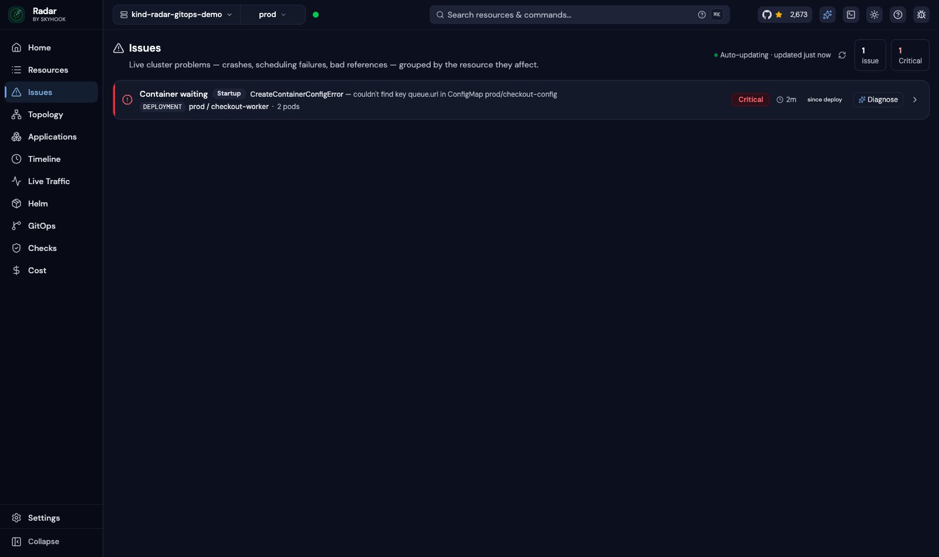Go to Resources in sidebar
The width and height of the screenshot is (939, 557).
tap(51, 70)
